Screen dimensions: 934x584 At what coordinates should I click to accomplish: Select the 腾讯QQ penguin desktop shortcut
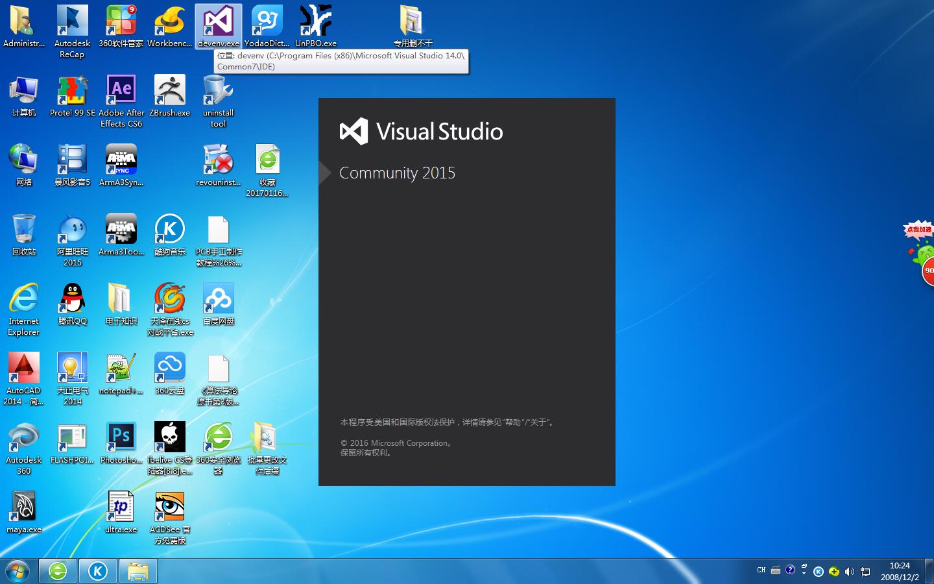point(73,304)
